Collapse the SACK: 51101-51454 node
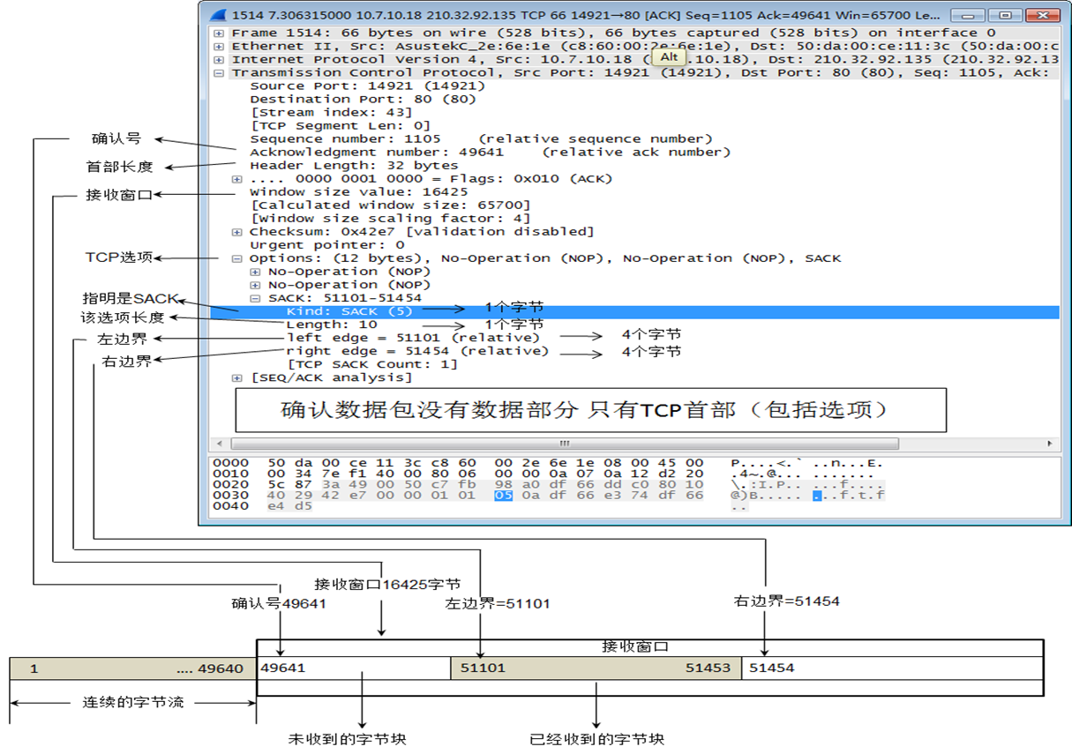This screenshot has width=1072, height=754. [x=255, y=298]
